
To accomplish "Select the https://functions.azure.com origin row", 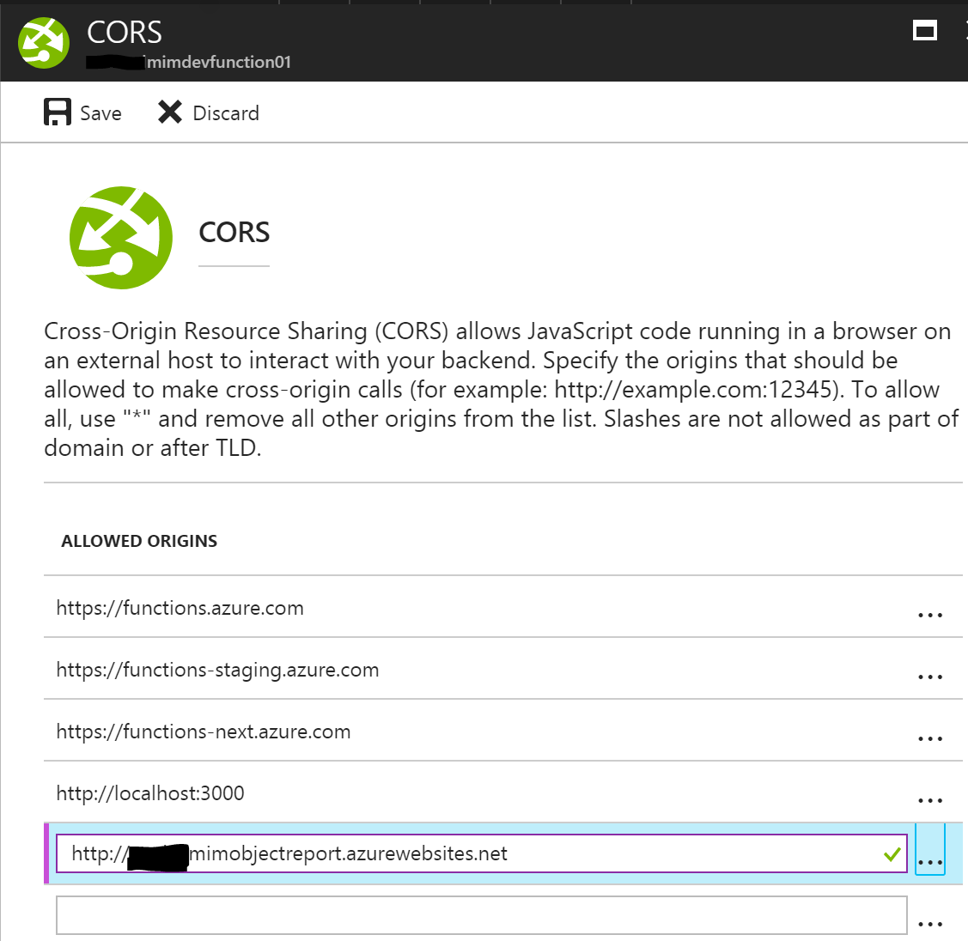I will tap(180, 608).
